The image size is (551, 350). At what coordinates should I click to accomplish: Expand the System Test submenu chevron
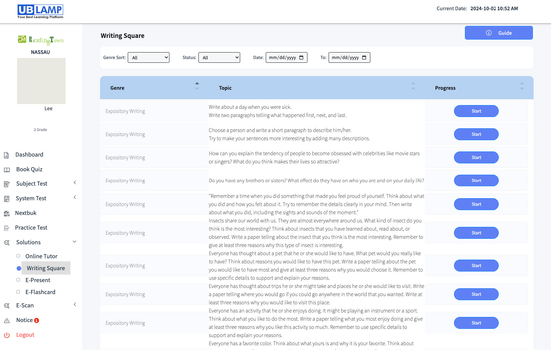[75, 198]
